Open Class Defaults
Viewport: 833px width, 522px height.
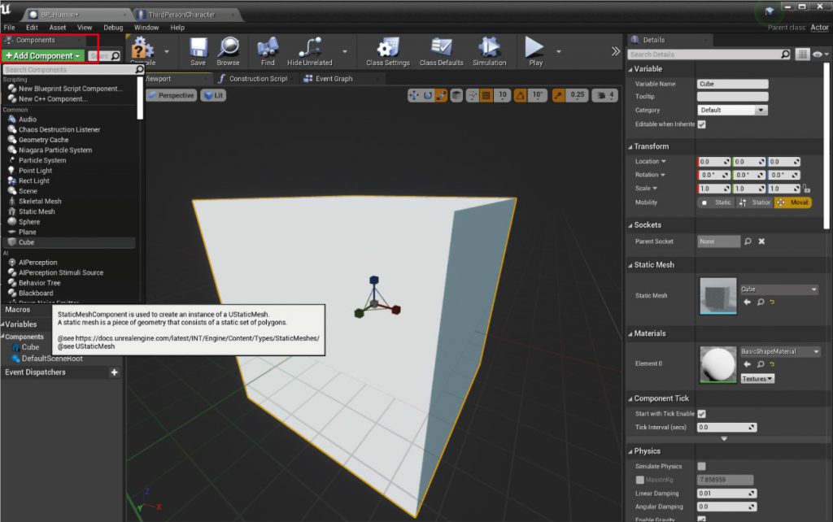[441, 51]
